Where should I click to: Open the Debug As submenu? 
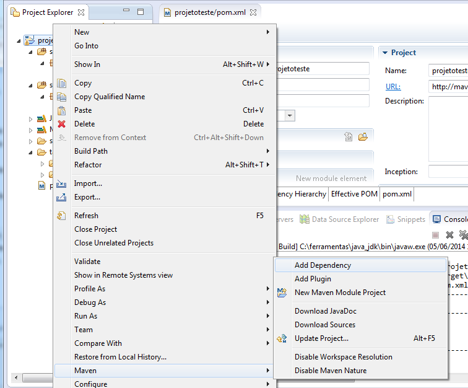click(165, 302)
